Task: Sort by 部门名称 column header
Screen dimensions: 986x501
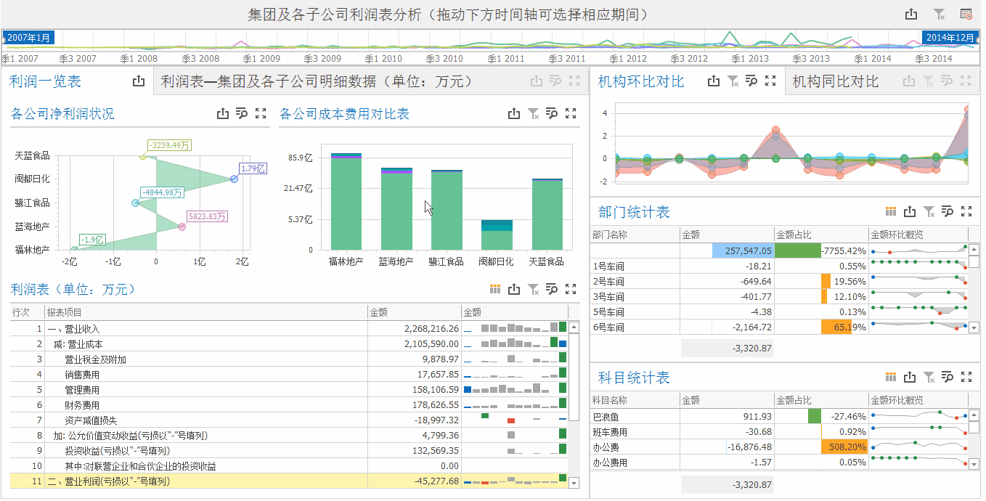Action: pyautogui.click(x=635, y=235)
